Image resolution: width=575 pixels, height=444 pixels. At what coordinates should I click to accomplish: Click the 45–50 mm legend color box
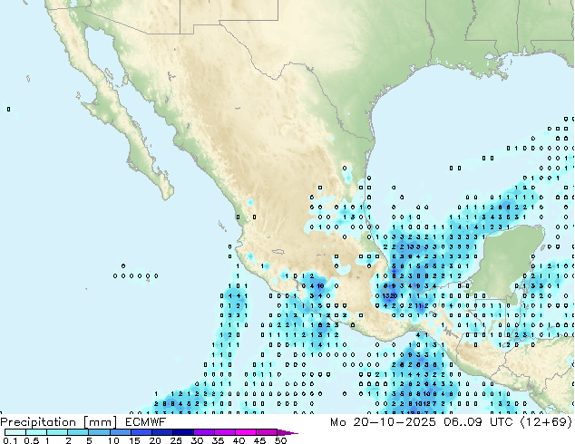point(267,432)
